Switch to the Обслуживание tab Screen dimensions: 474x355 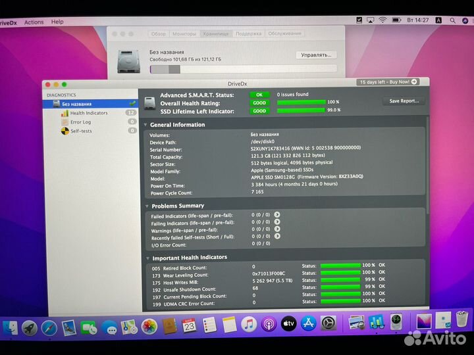point(285,34)
